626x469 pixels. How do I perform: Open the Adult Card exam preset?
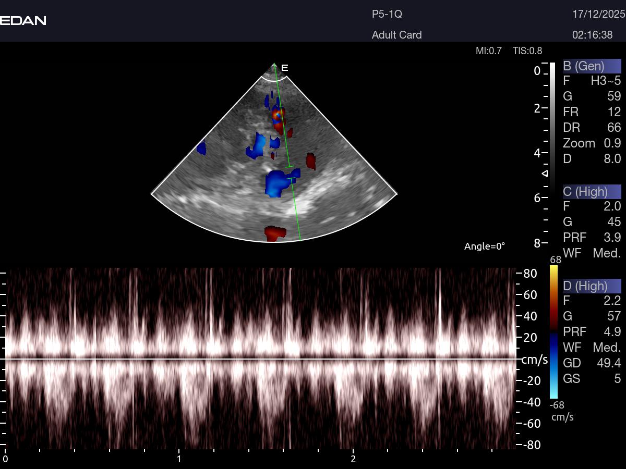[x=396, y=35]
